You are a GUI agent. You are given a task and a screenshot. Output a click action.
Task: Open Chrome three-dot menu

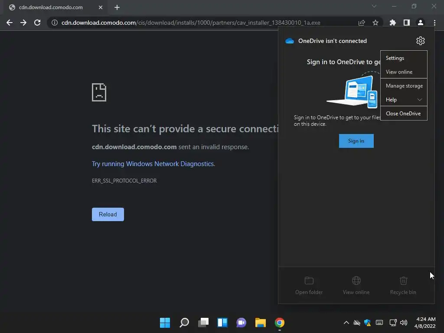point(434,23)
